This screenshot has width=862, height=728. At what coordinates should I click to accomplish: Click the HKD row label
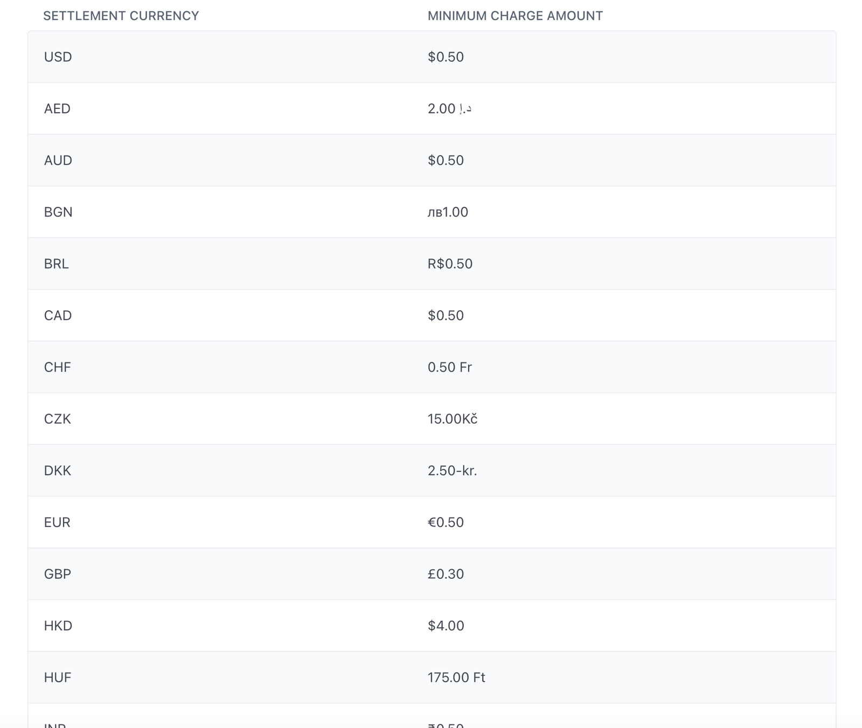point(58,626)
